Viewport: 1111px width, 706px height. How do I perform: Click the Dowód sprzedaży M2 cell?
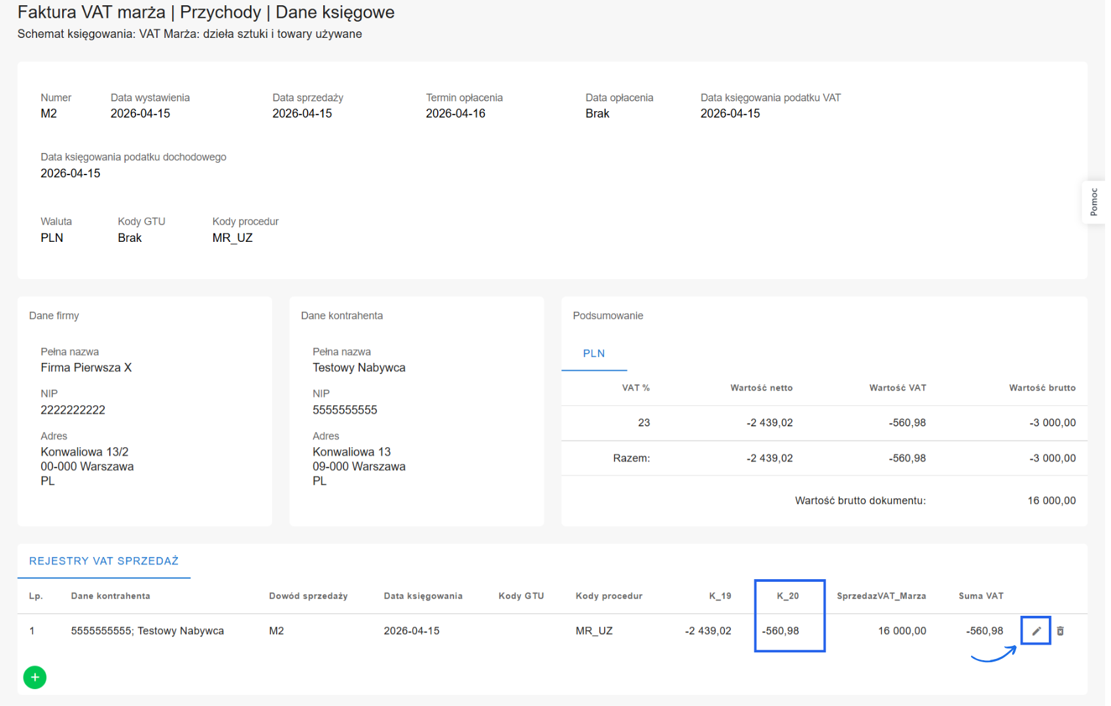276,631
